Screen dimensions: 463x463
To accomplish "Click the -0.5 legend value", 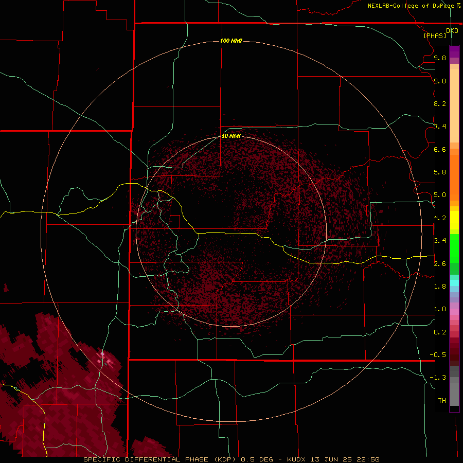I will (x=438, y=355).
